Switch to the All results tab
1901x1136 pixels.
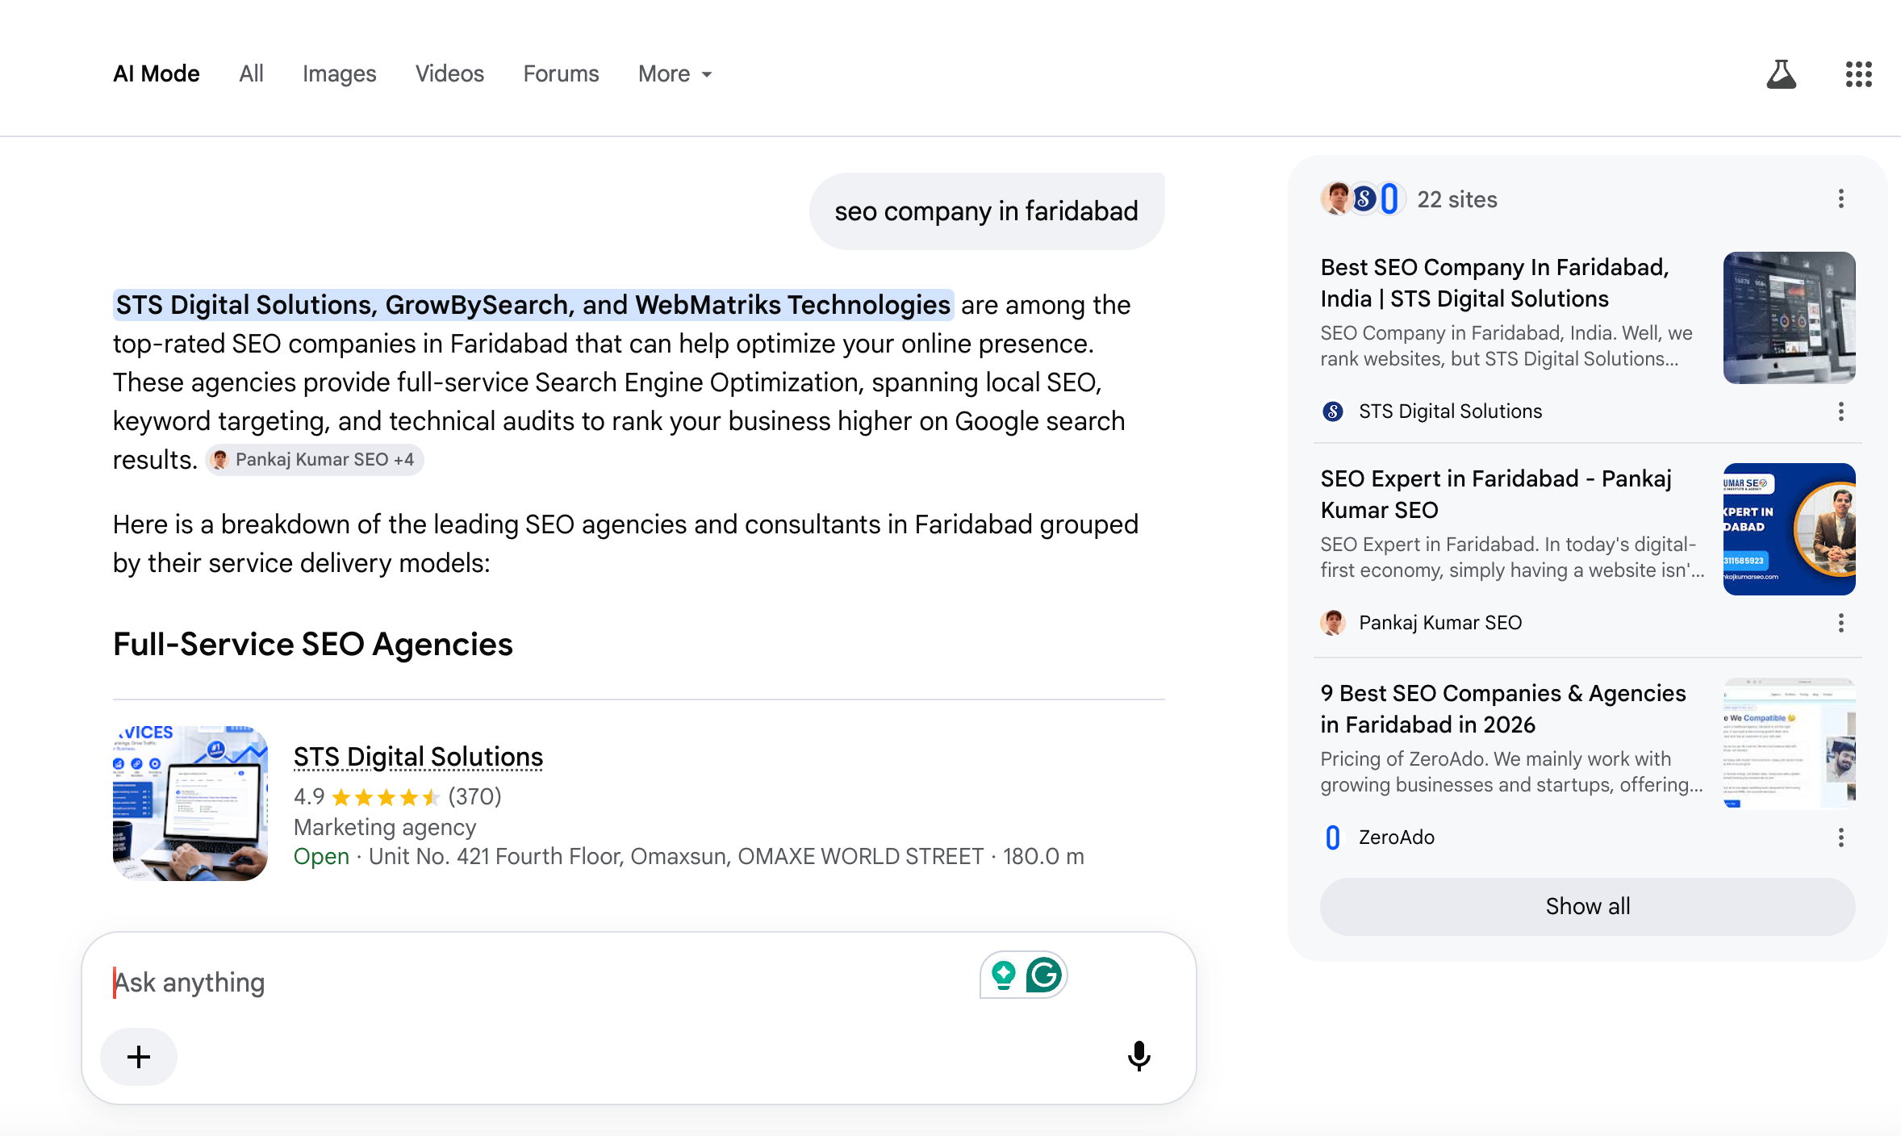coord(251,73)
